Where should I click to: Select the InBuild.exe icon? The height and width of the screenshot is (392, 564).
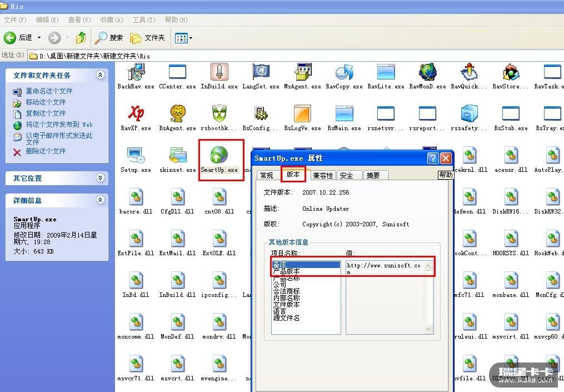pyautogui.click(x=219, y=72)
